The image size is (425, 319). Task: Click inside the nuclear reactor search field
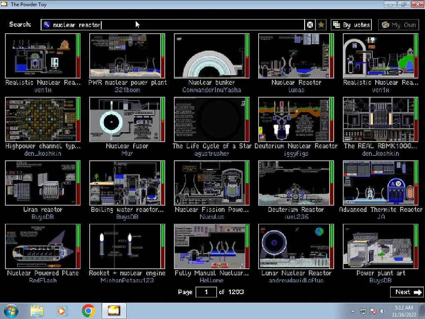[173, 25]
